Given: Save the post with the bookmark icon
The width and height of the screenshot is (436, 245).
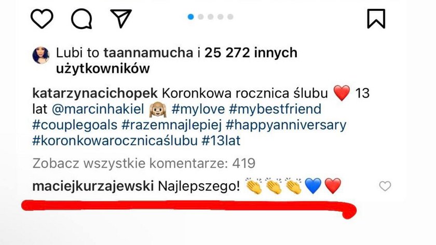Looking at the screenshot, I should pyautogui.click(x=376, y=19).
